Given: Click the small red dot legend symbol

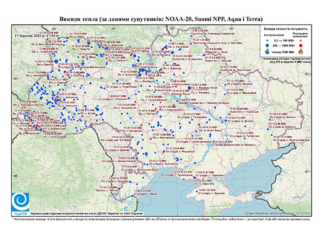Looking at the screenshot, I should click(301, 40).
